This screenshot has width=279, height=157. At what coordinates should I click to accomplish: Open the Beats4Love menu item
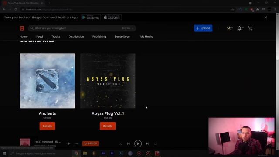(122, 37)
